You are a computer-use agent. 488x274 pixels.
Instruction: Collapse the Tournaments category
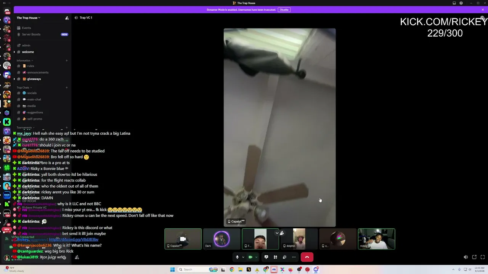[25, 127]
